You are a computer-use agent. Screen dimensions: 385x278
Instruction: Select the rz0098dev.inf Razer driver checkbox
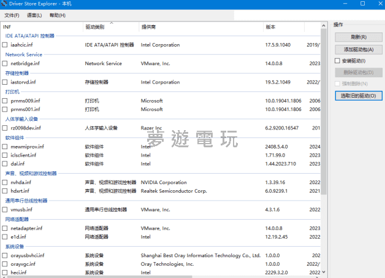pos(6,128)
